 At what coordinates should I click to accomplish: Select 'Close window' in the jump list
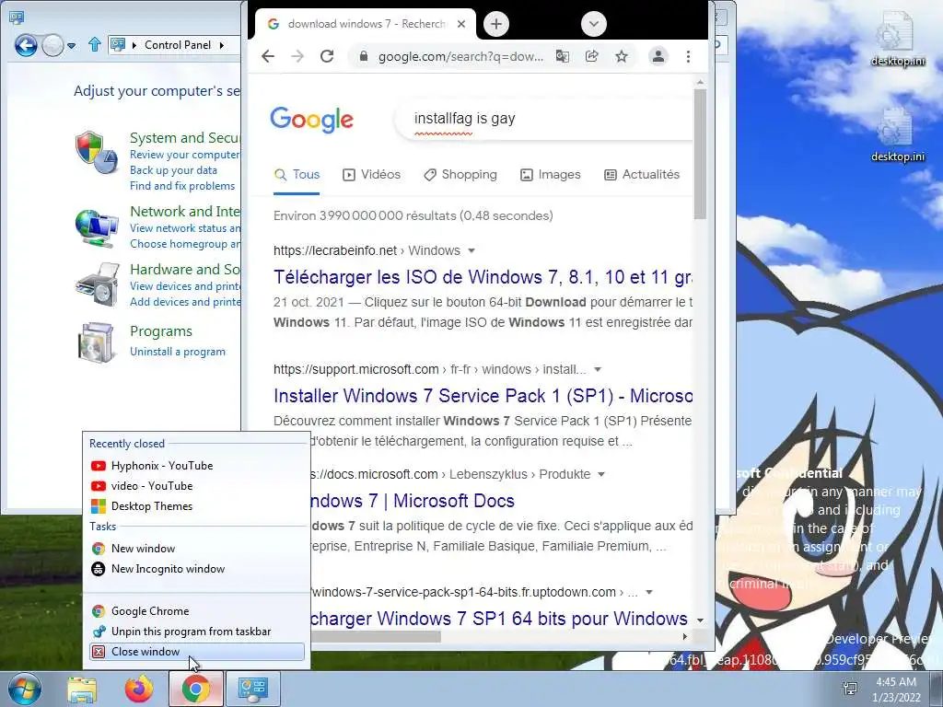[197, 652]
